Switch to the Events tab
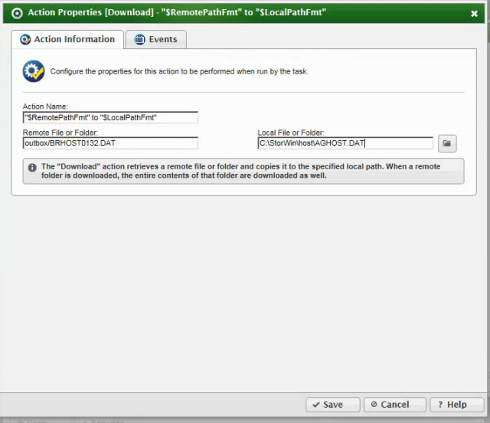This screenshot has width=490, height=423. [x=156, y=39]
